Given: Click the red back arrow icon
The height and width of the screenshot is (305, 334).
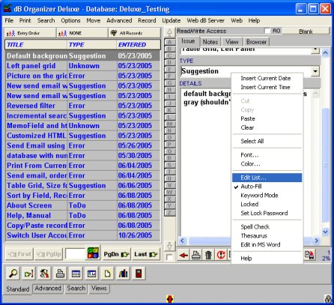Looking at the screenshot, I should coord(183,255).
